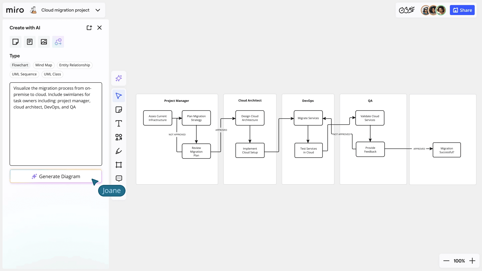The image size is (482, 271).
Task: Choose the Entity Relationship type chip
Action: (75, 65)
